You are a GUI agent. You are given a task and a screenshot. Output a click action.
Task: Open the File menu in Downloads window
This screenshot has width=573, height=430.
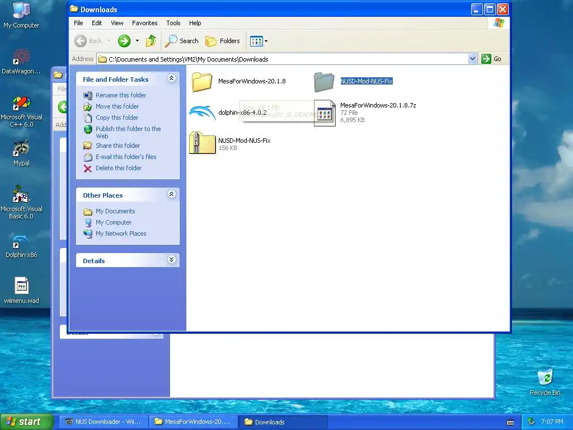click(78, 23)
